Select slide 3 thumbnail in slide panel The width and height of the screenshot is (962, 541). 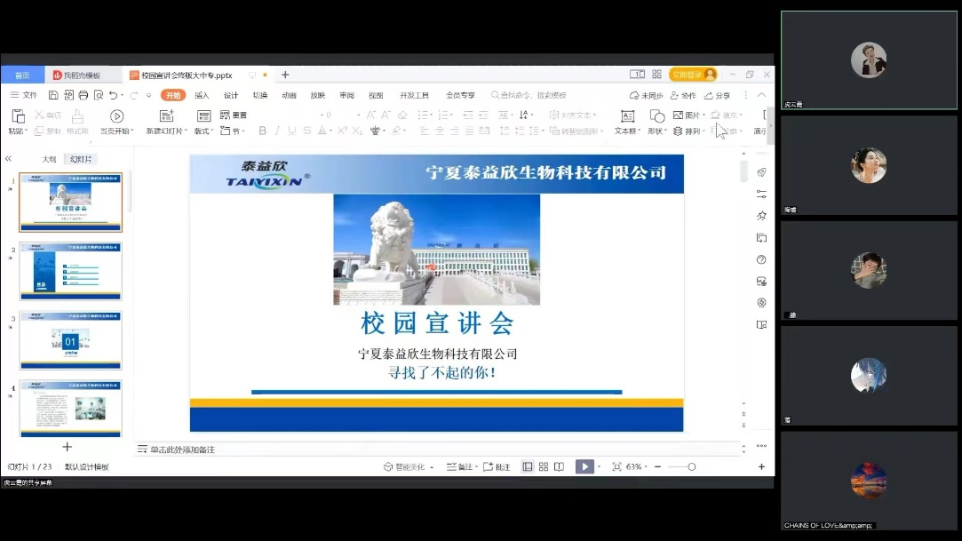click(70, 340)
